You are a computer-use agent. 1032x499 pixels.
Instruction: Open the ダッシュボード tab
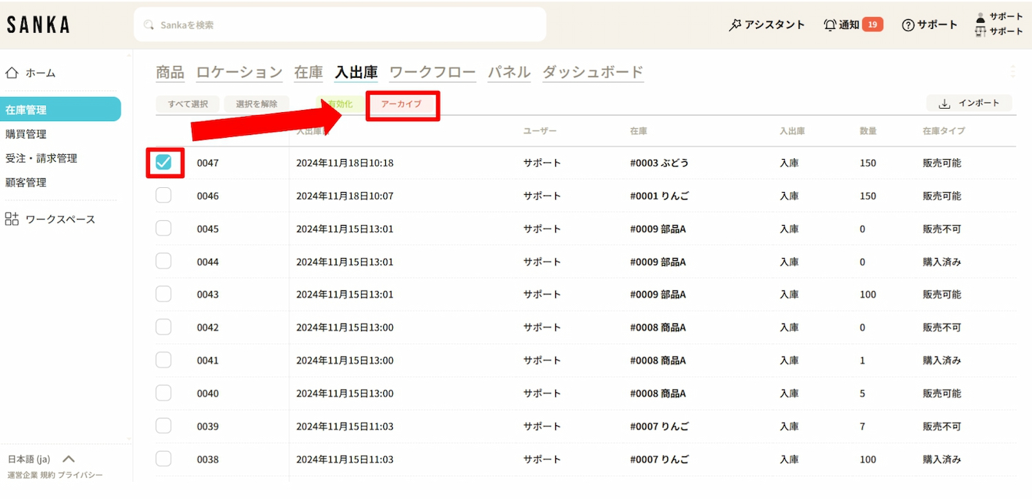(593, 72)
